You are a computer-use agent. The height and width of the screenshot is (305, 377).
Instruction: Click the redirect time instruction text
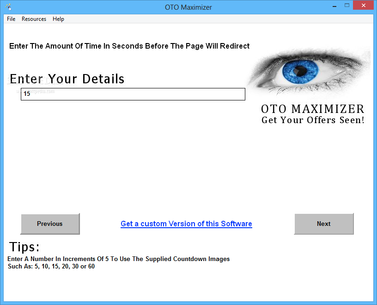[x=129, y=46]
